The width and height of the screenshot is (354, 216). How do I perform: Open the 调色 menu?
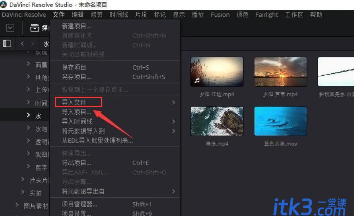click(x=242, y=15)
